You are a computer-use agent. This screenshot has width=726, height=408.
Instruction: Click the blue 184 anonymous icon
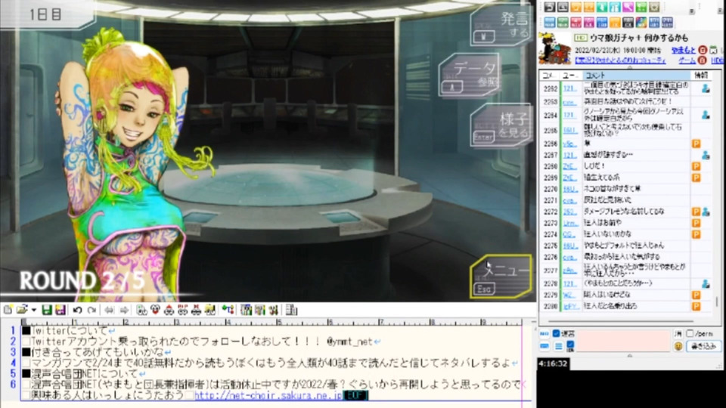pyautogui.click(x=544, y=333)
